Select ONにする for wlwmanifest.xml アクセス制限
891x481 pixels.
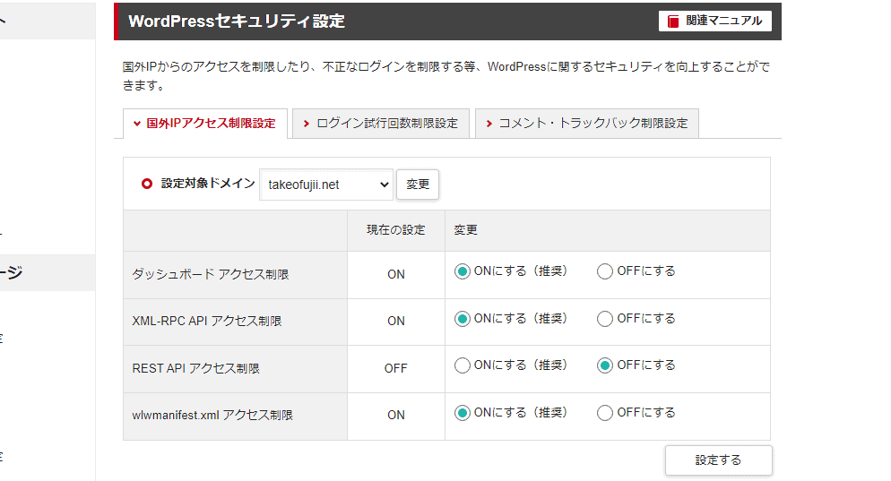[x=462, y=413]
